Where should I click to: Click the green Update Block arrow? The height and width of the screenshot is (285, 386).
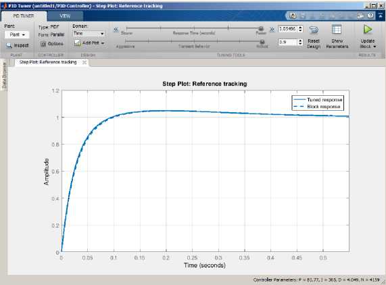pos(368,30)
